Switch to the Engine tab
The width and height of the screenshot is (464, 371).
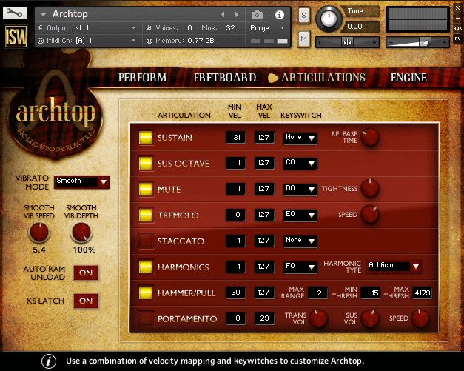pyautogui.click(x=408, y=78)
